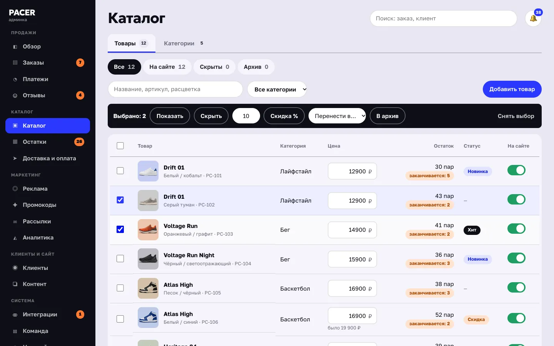
Task: Open notifications bell icon
Action: (x=533, y=18)
